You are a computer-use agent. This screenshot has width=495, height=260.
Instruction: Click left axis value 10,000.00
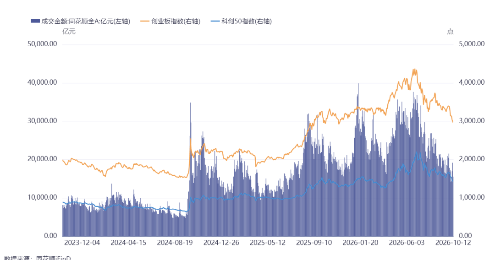point(42,197)
